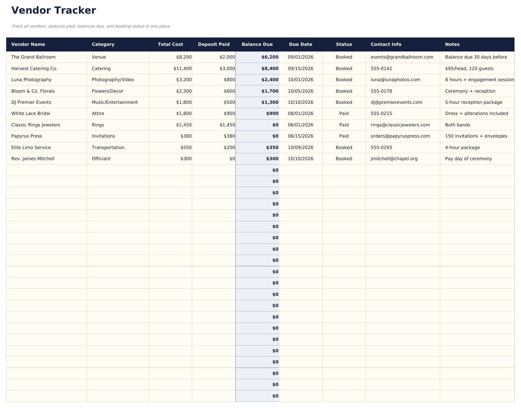
Task: Select the Vendor Name column header
Action: coord(28,44)
